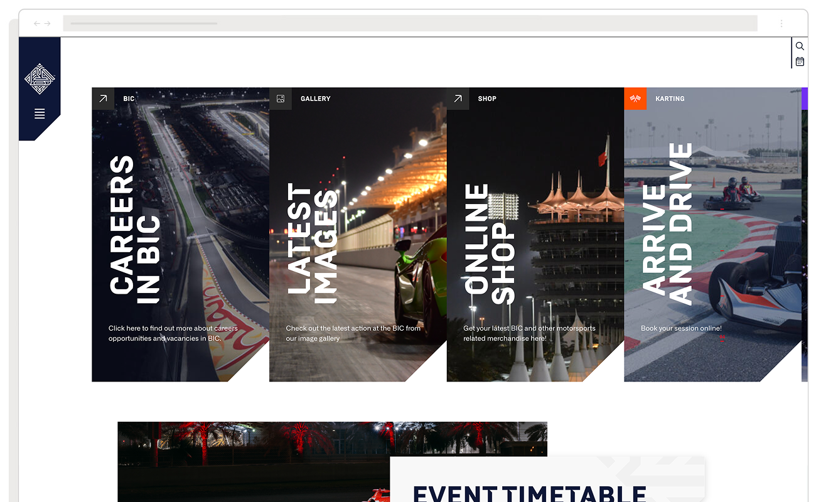Click the BIC logo emblem
The width and height of the screenshot is (816, 502).
click(40, 78)
